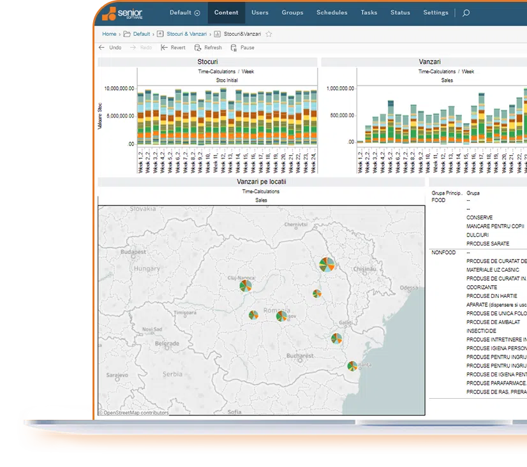This screenshot has height=467, width=527.
Task: Open the Users tab
Action: click(x=260, y=13)
